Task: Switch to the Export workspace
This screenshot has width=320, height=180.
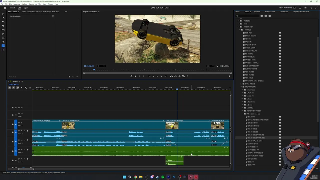Action: [26, 8]
